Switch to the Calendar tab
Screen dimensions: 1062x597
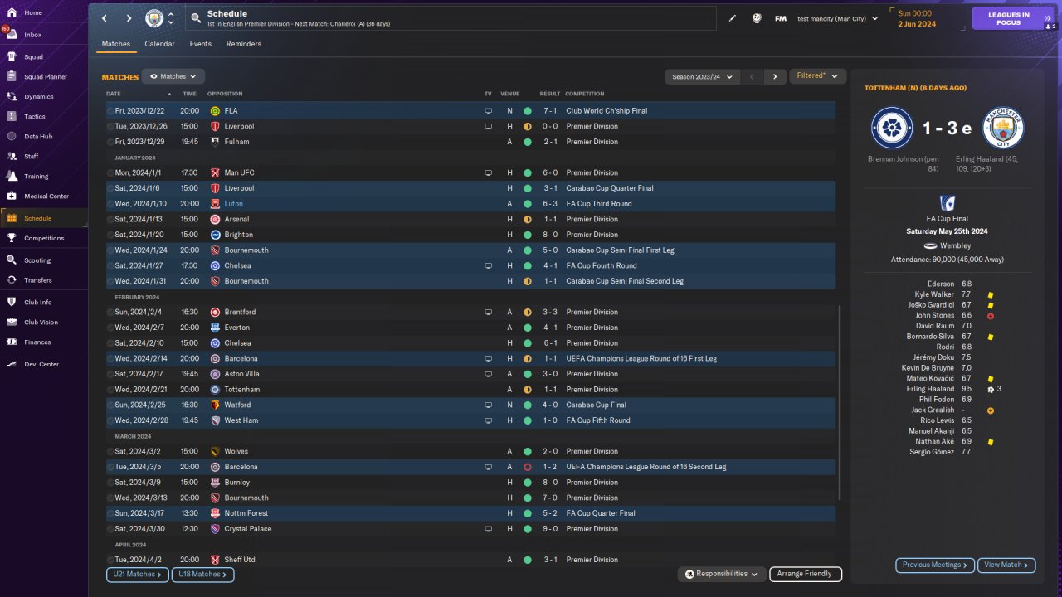pyautogui.click(x=159, y=44)
